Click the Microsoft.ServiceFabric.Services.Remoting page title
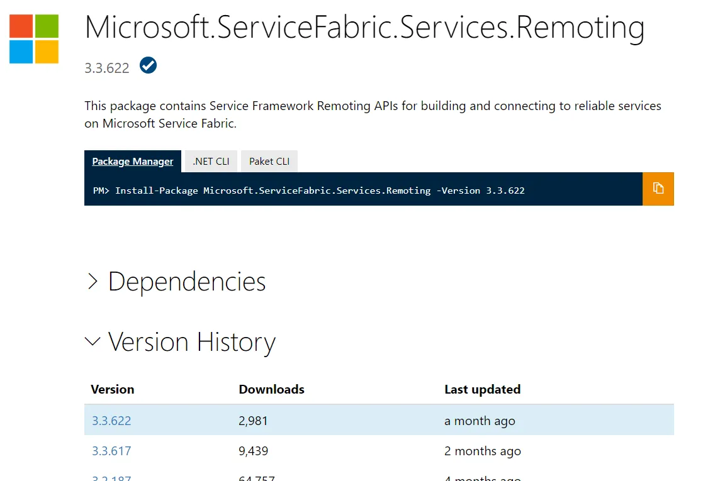725x481 pixels. (x=364, y=28)
